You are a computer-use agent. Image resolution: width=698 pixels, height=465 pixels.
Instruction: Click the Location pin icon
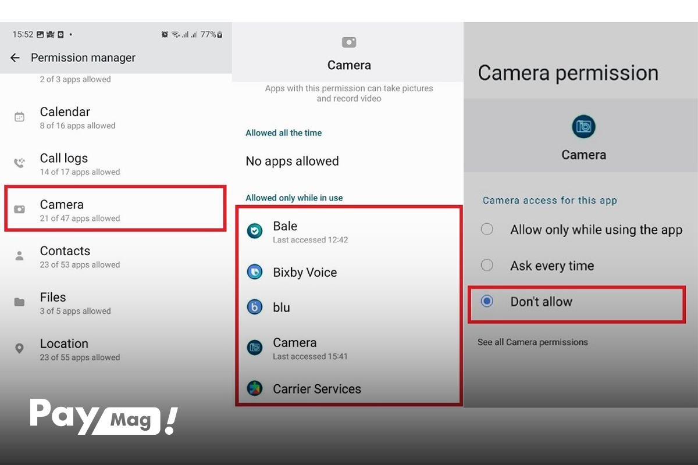click(19, 349)
